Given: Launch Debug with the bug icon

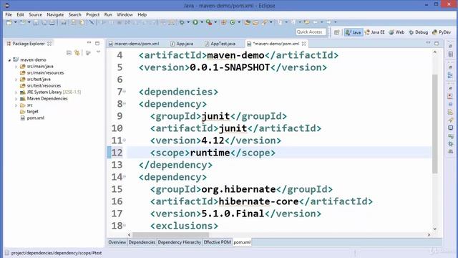Looking at the screenshot, I should coord(182,22).
